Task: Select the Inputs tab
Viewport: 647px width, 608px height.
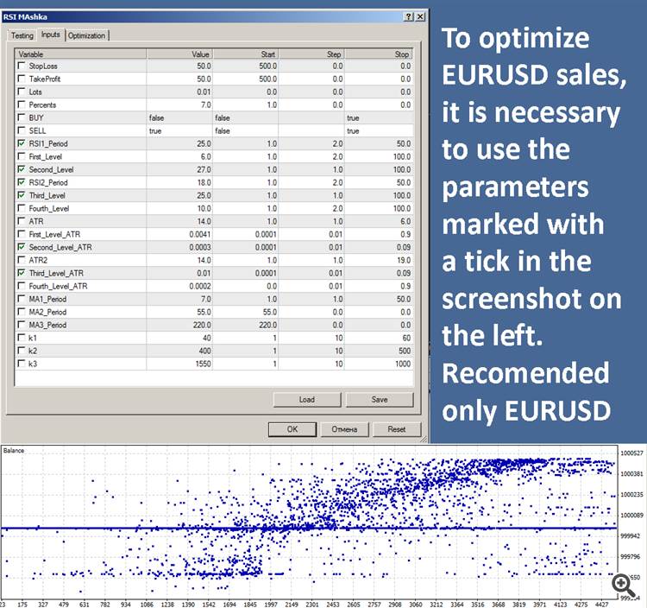Action: [51, 35]
